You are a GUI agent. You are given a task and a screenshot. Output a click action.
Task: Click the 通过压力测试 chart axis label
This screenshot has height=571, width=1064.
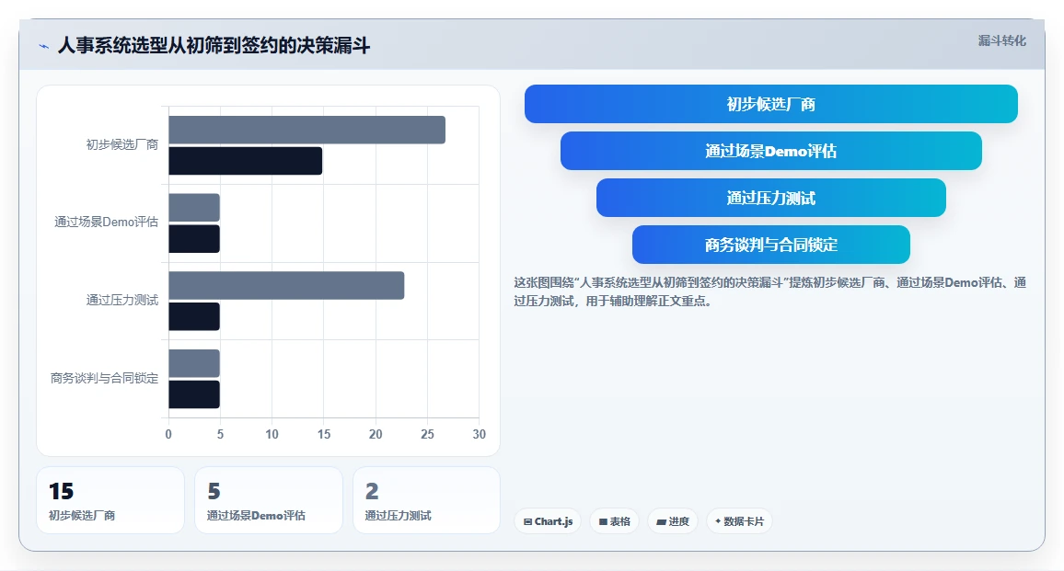tap(122, 300)
